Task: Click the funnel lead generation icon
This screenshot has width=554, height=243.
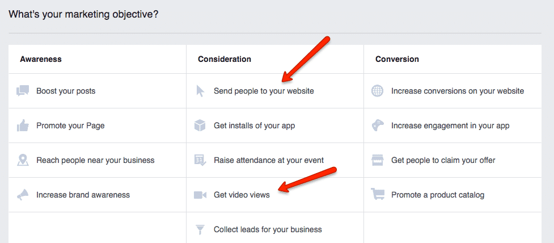Action: [x=200, y=229]
